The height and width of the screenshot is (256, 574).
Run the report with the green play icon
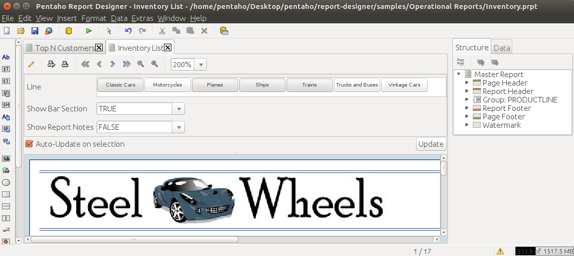click(x=89, y=31)
